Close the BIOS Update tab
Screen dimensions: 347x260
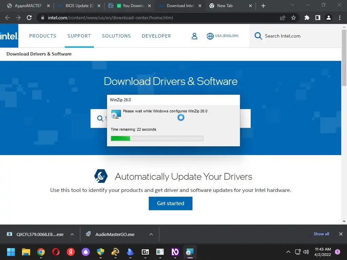point(99,6)
